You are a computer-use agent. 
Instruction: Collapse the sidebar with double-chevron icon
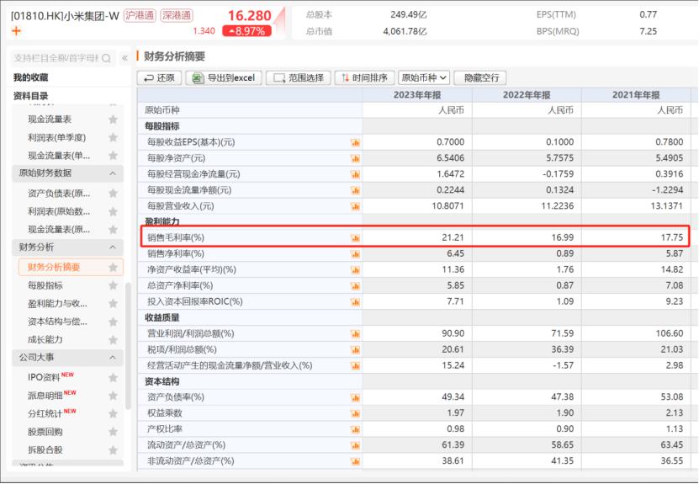click(124, 58)
